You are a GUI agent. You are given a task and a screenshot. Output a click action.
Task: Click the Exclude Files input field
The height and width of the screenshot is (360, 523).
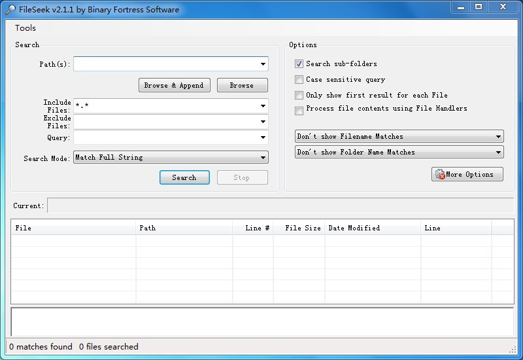tap(165, 122)
